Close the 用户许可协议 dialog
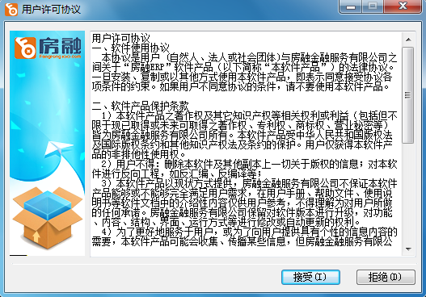426x297 pixels. [x=403, y=6]
